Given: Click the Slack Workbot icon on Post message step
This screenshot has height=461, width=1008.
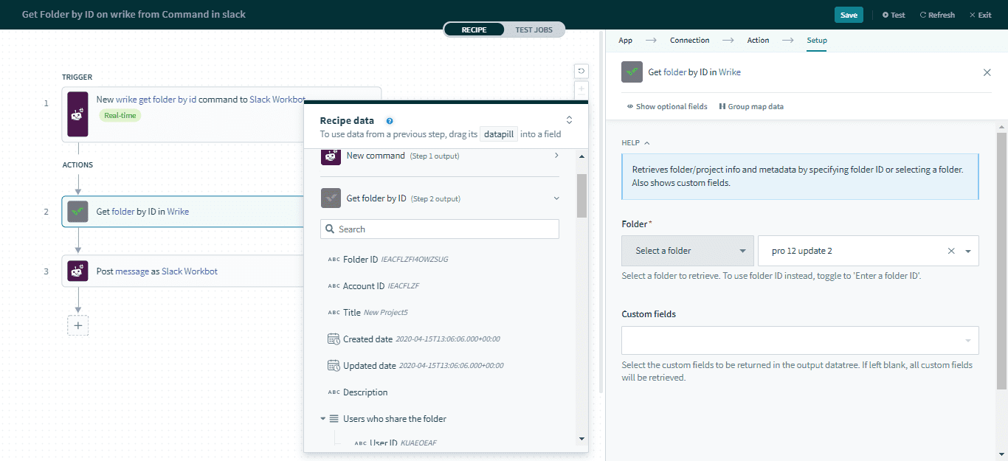Looking at the screenshot, I should (x=77, y=271).
